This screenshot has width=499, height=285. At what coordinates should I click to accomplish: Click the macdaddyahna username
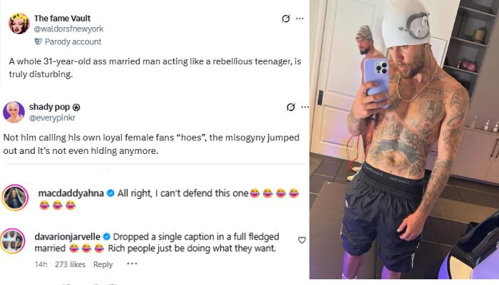pos(71,193)
